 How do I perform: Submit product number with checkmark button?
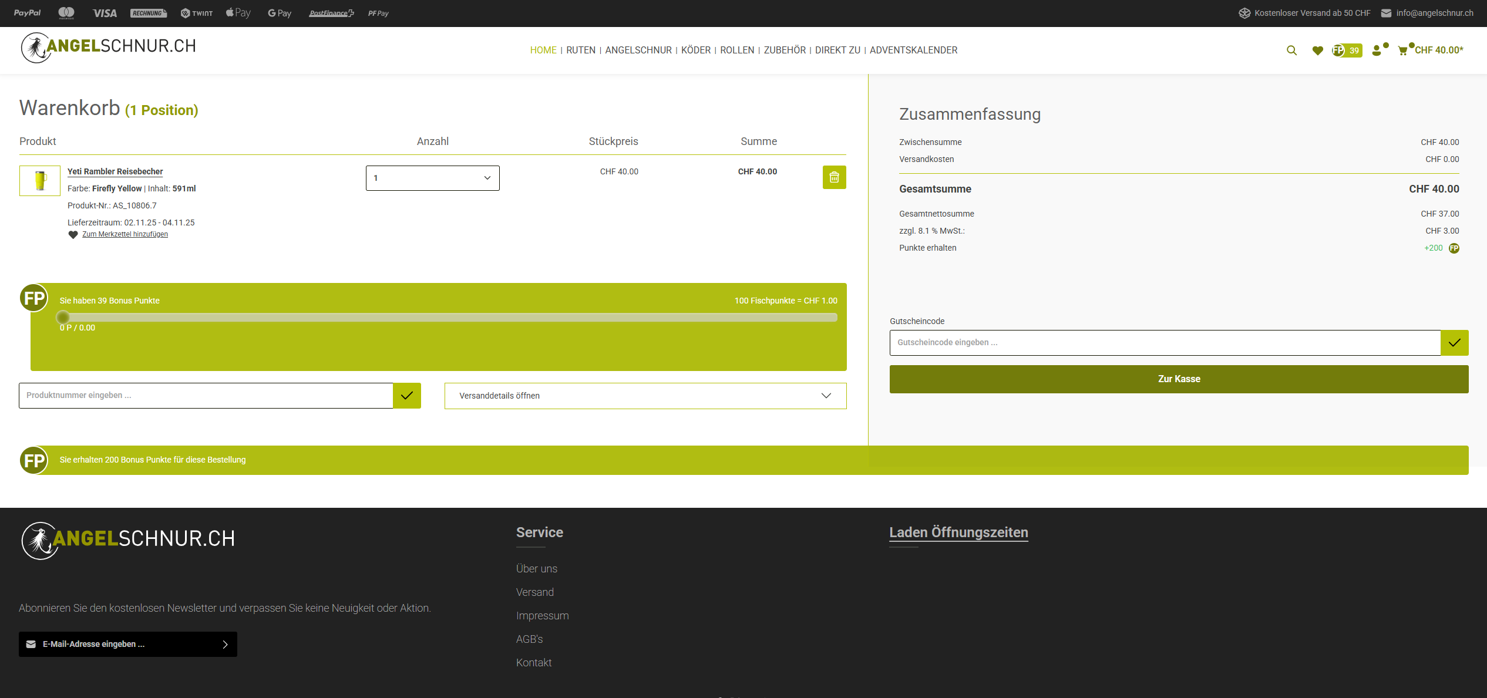pos(406,396)
